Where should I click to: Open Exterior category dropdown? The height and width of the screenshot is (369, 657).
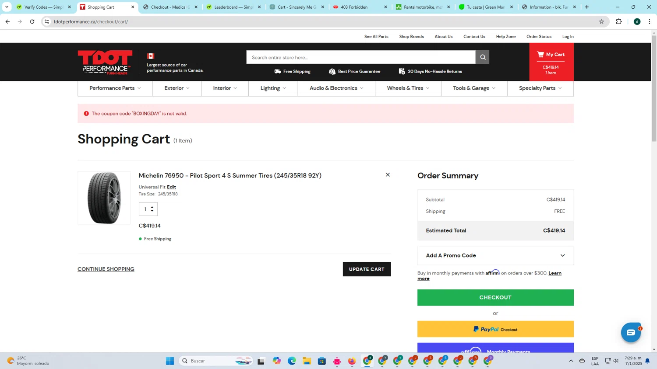click(177, 88)
